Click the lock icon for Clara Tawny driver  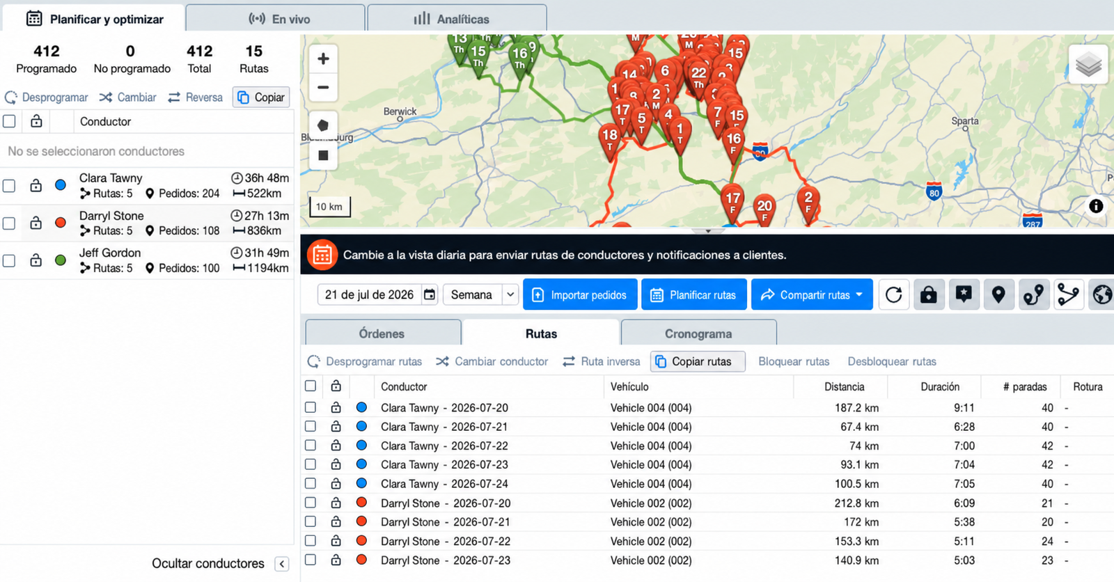(x=36, y=186)
